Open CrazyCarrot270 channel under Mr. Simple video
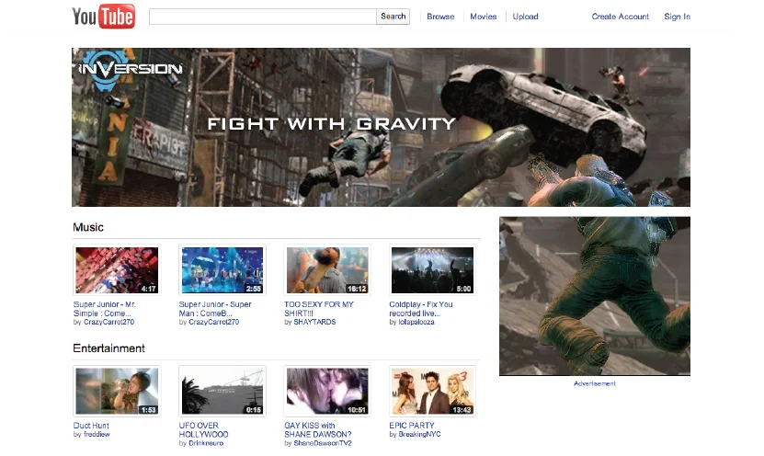Viewport: 764px width, 456px height. 108,322
